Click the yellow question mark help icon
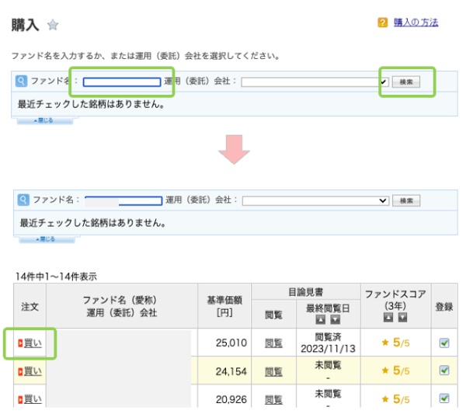The width and height of the screenshot is (466, 414). click(x=382, y=23)
